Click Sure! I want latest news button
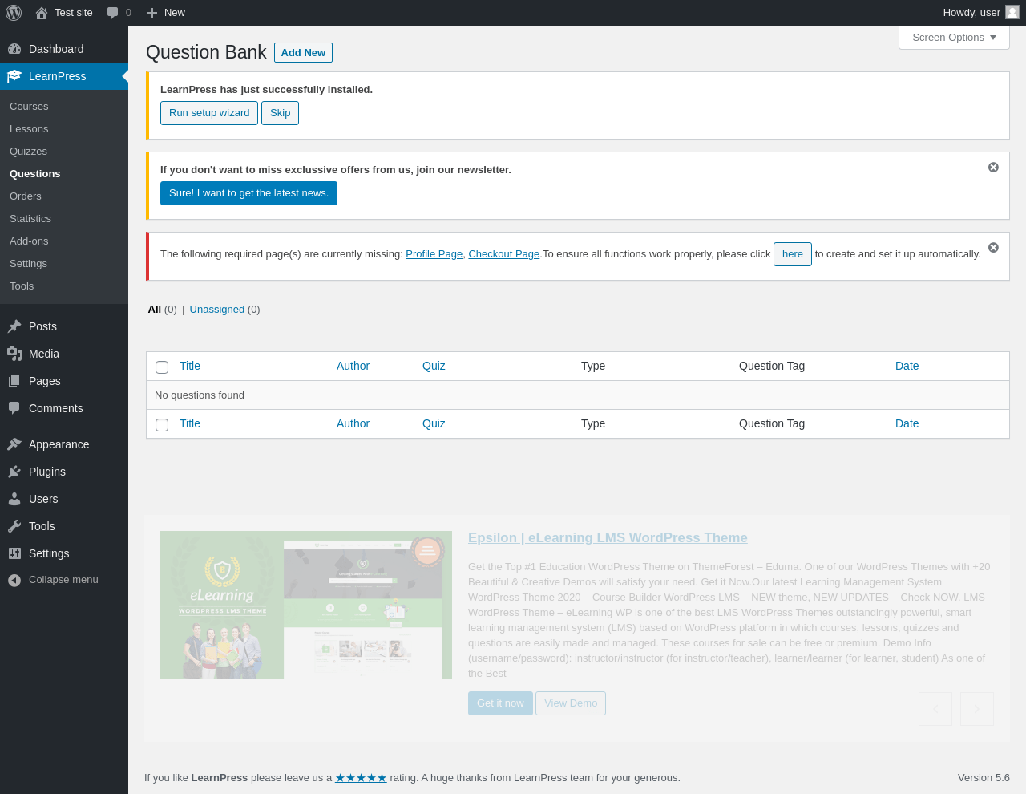The width and height of the screenshot is (1026, 794). click(248, 193)
